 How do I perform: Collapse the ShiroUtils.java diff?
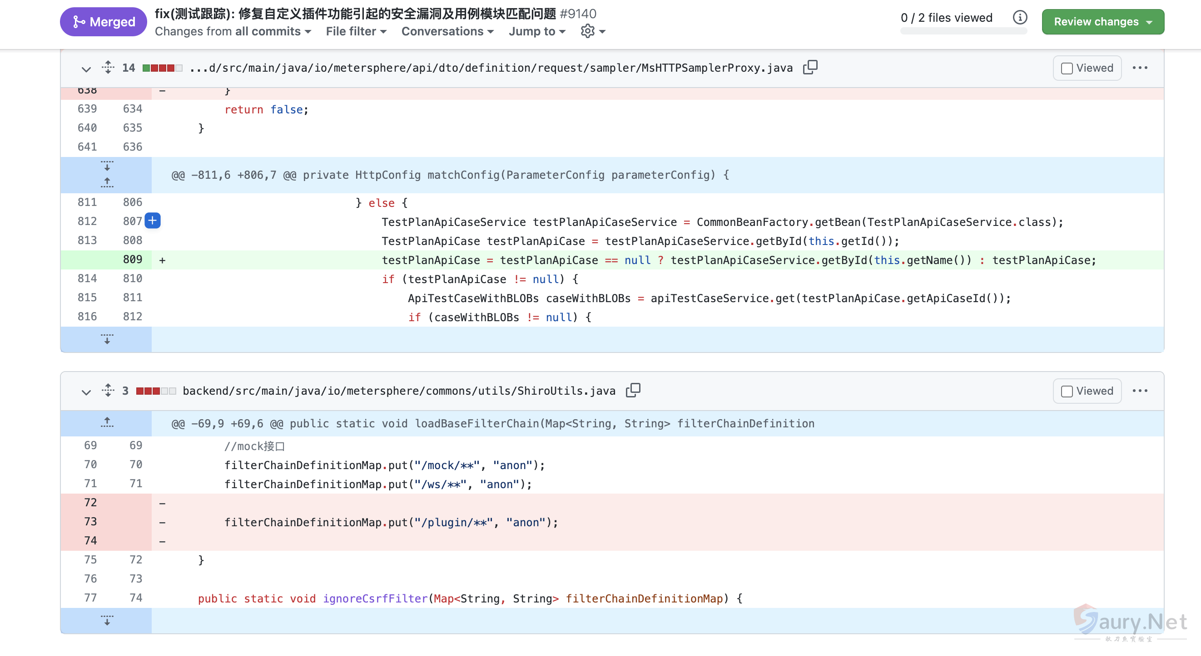point(86,392)
